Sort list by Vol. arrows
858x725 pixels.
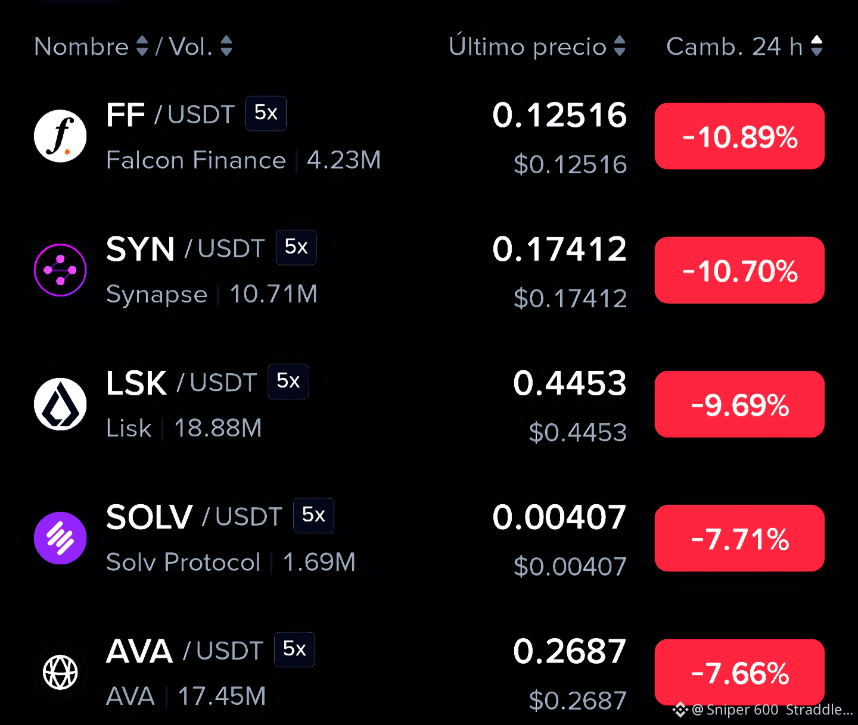226,46
